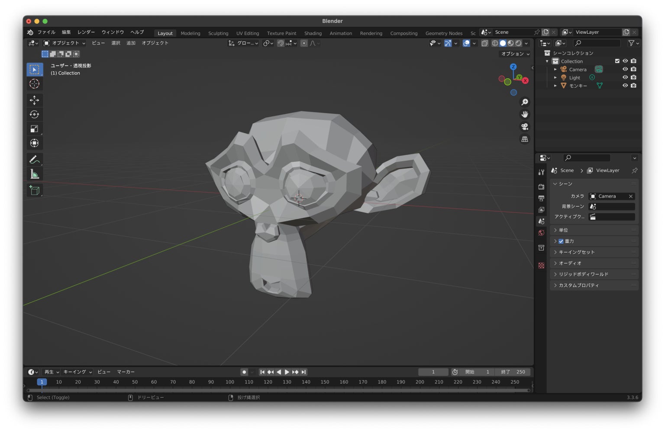Open the オブジェクト mode dropdown

click(65, 43)
